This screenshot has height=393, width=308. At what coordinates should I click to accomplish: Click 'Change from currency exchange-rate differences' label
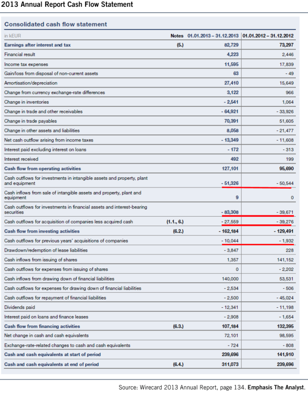pyautogui.click(x=55, y=93)
